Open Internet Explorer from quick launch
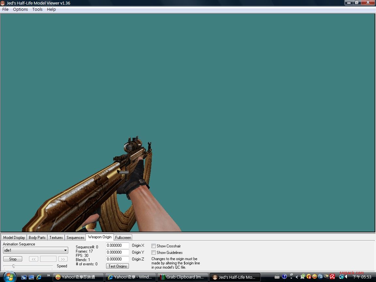This screenshot has height=282, width=376. (39, 277)
